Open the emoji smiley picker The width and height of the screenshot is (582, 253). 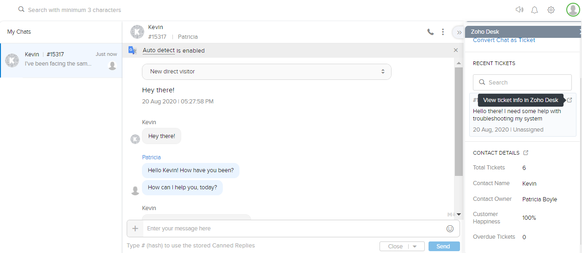click(x=450, y=229)
